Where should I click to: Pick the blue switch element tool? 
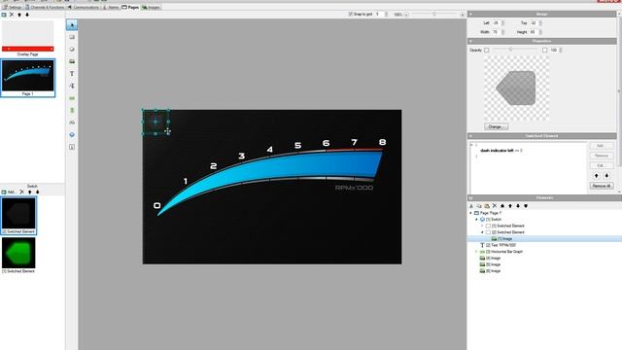pyautogui.click(x=72, y=135)
